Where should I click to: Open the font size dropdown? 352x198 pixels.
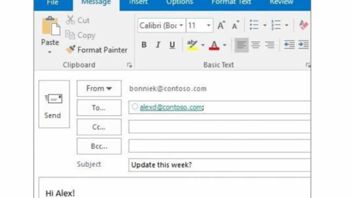pos(209,26)
